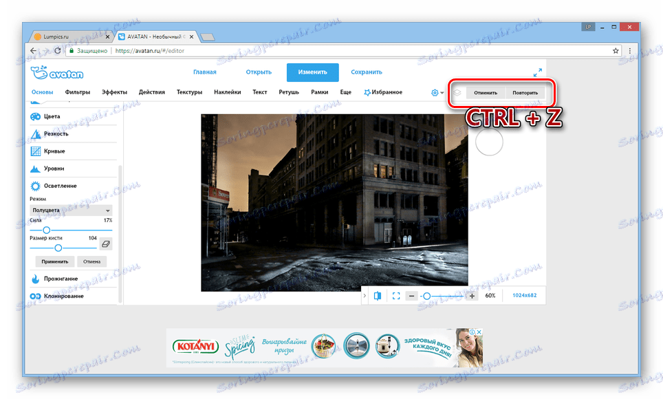Open a new browser tab
The height and width of the screenshot is (399, 663).
click(x=207, y=37)
